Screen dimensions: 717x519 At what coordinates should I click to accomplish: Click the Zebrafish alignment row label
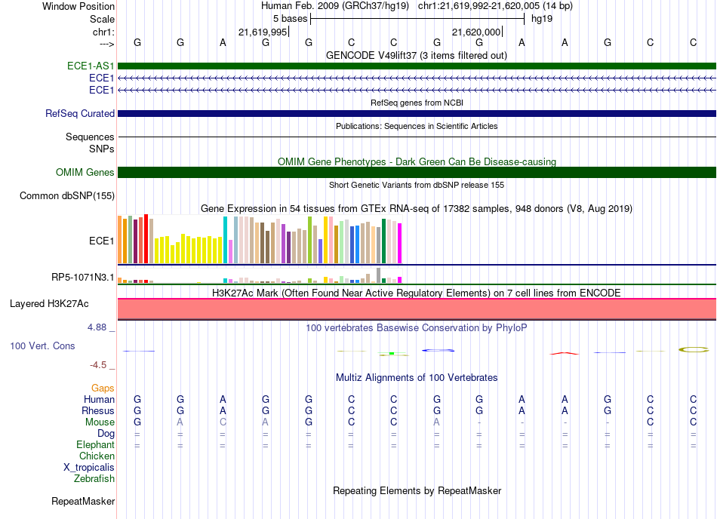94,478
